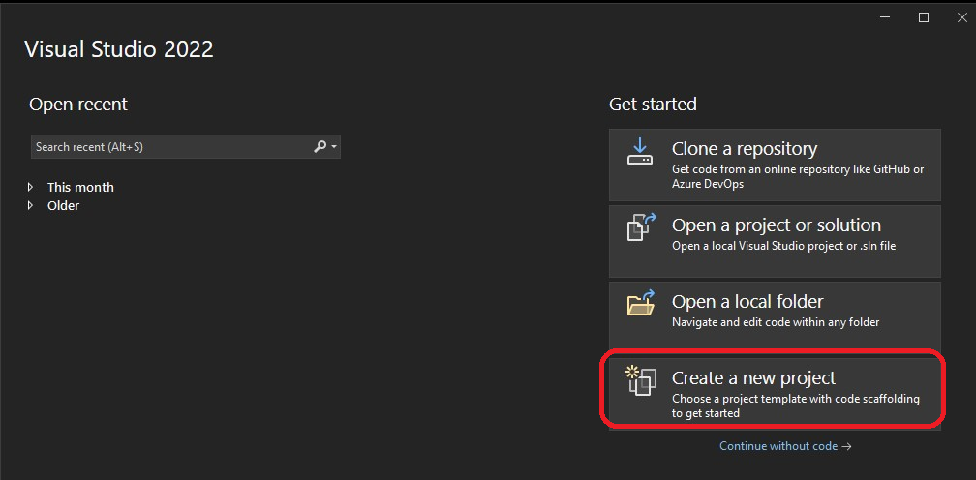
Task: Start with the Create a new project title
Action: tap(753, 377)
